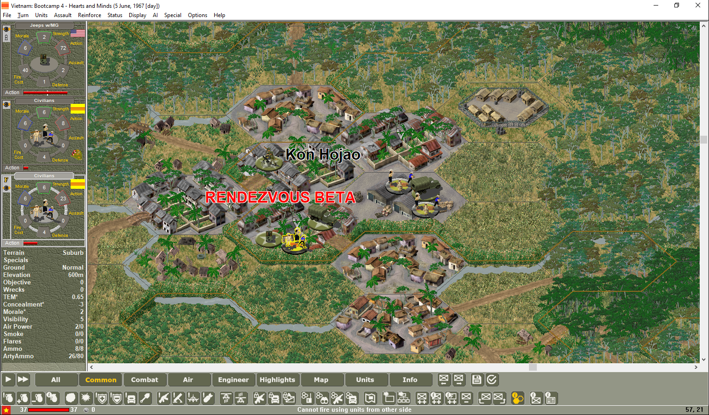Open the Special menu
709x415 pixels.
173,15
